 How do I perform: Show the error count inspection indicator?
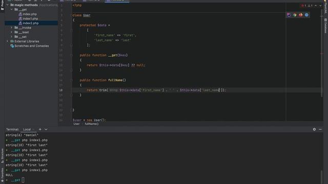[304, 6]
